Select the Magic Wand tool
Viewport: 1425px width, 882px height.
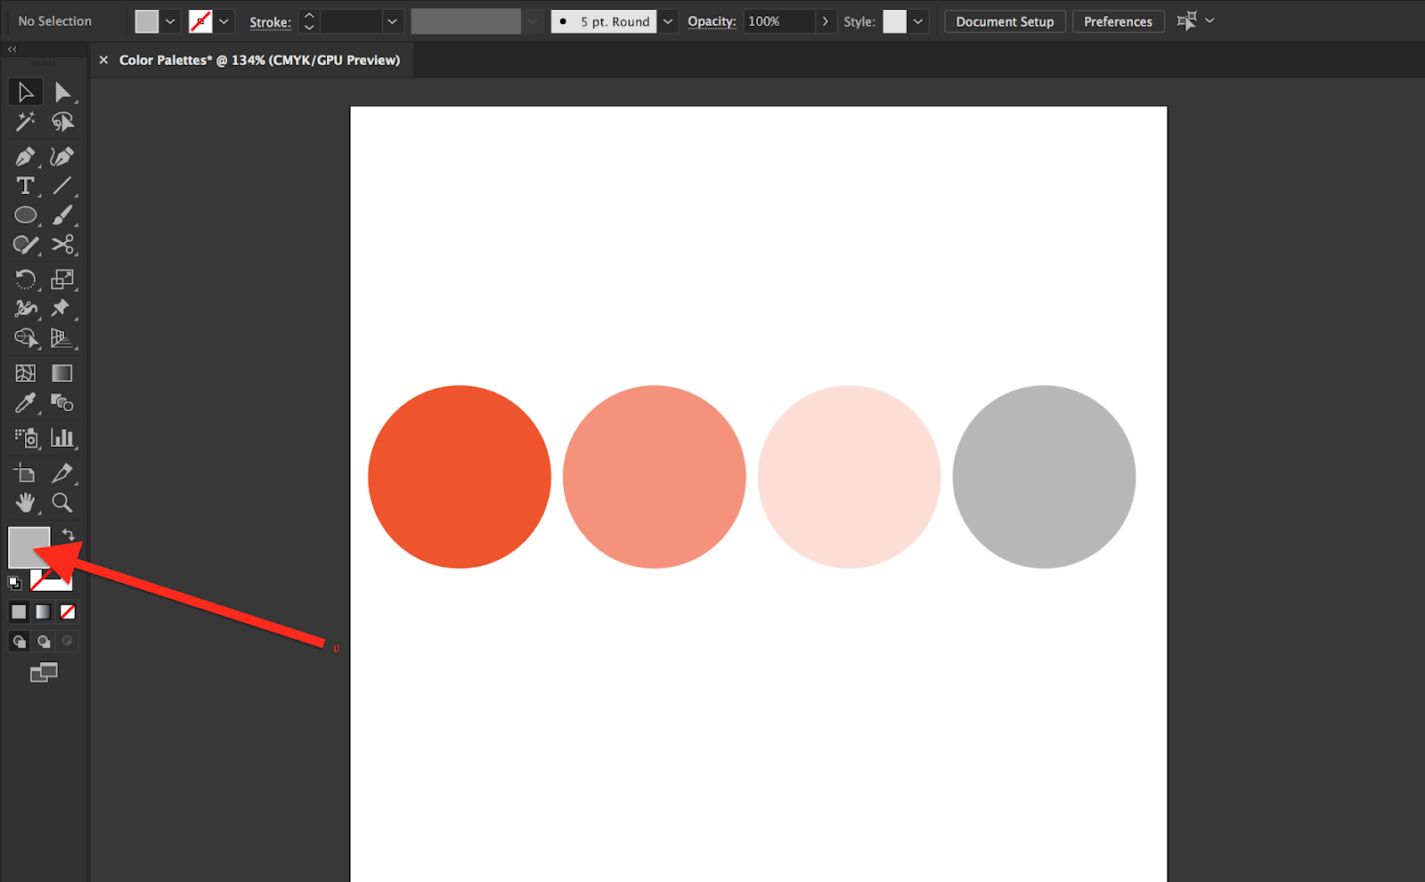[25, 122]
